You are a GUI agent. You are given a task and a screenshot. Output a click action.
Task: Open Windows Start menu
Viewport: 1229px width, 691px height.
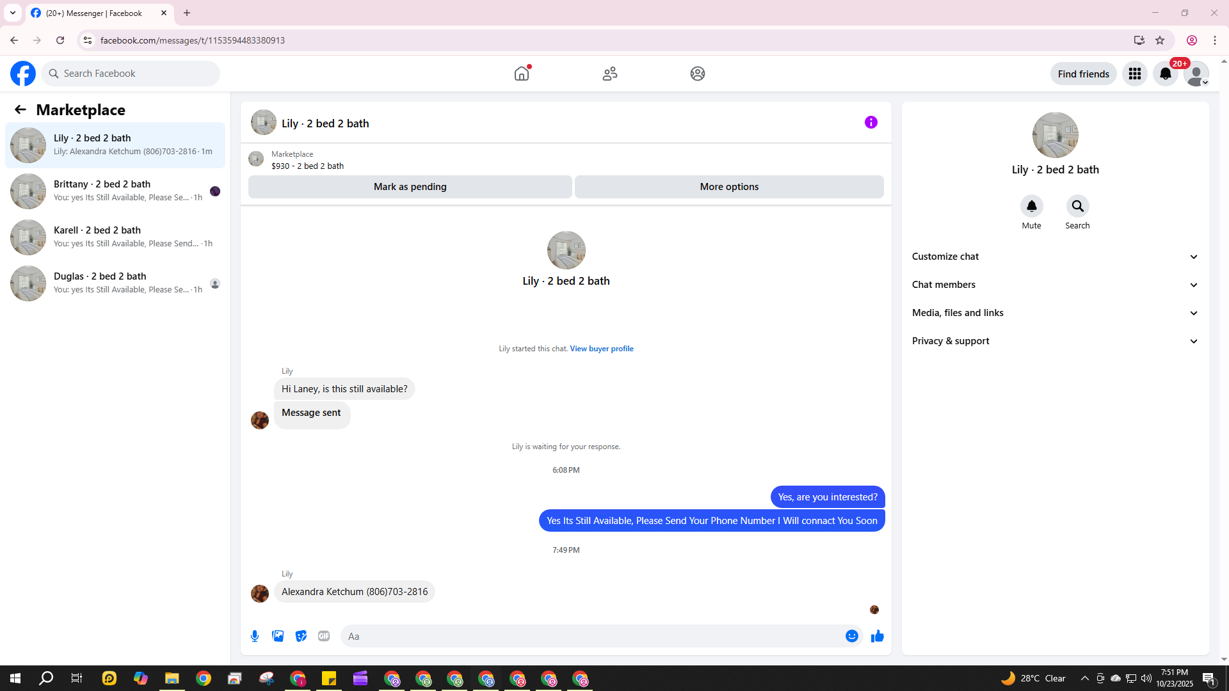coord(15,678)
